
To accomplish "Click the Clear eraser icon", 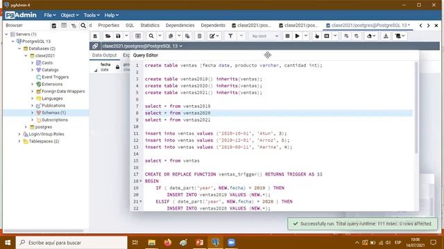I will point(371,36).
